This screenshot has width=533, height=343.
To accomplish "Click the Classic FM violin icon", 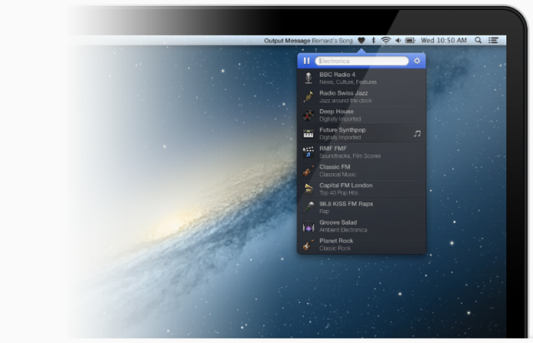I will [308, 171].
